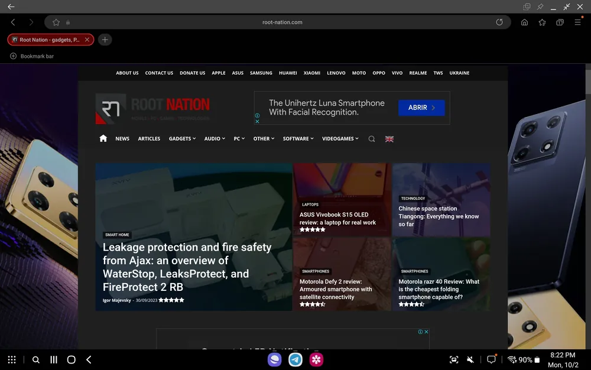Read the Ajax leakage protection article
This screenshot has width=591, height=370.
(187, 267)
